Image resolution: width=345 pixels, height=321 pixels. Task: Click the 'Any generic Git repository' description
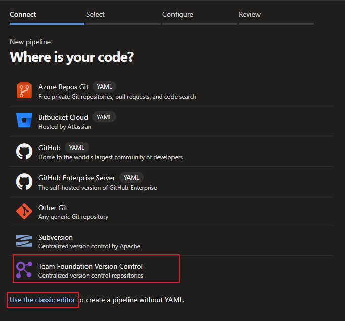point(73,217)
